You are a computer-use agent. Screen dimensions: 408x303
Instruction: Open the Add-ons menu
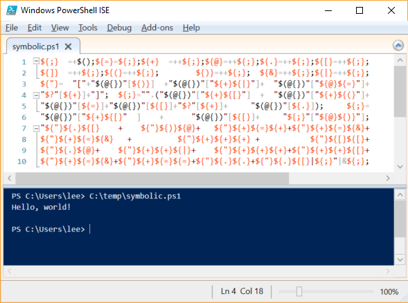[x=157, y=28]
